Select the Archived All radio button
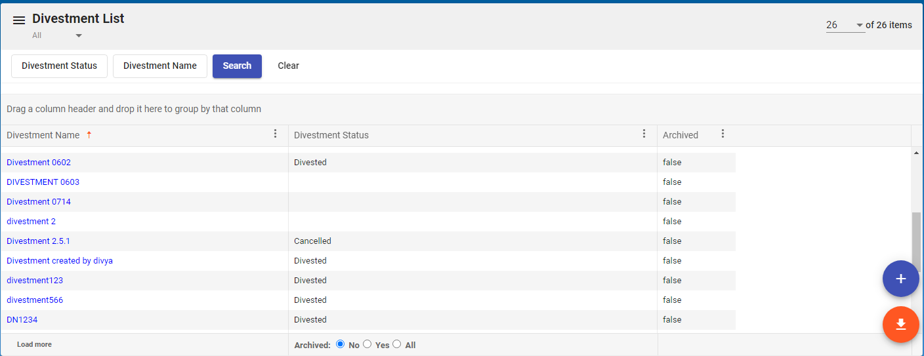 pos(396,344)
